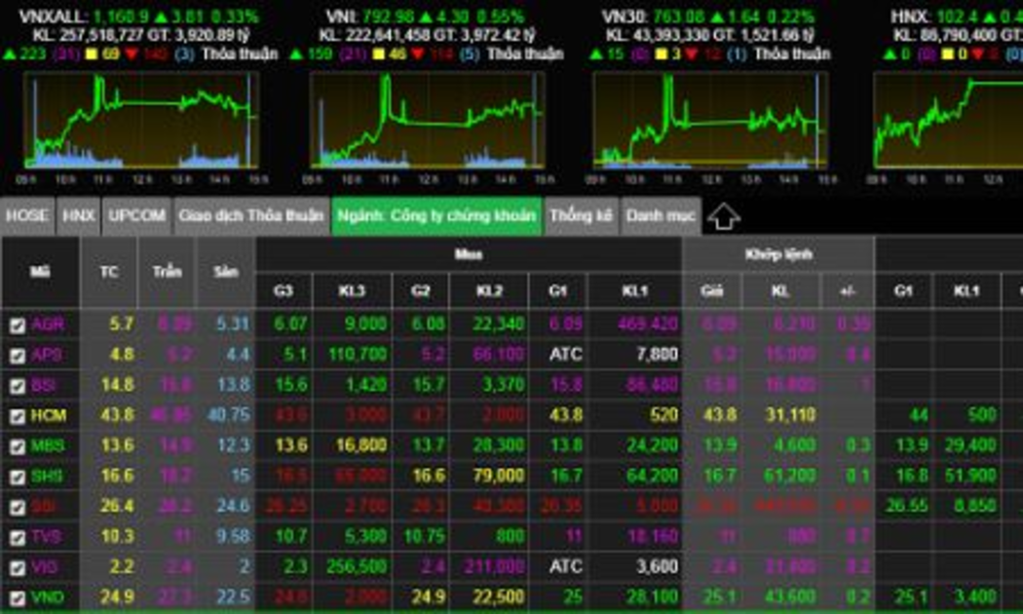Viewport: 1023px width, 614px height.
Task: Click the up arrow icon beside Danh mục
Action: click(x=722, y=216)
